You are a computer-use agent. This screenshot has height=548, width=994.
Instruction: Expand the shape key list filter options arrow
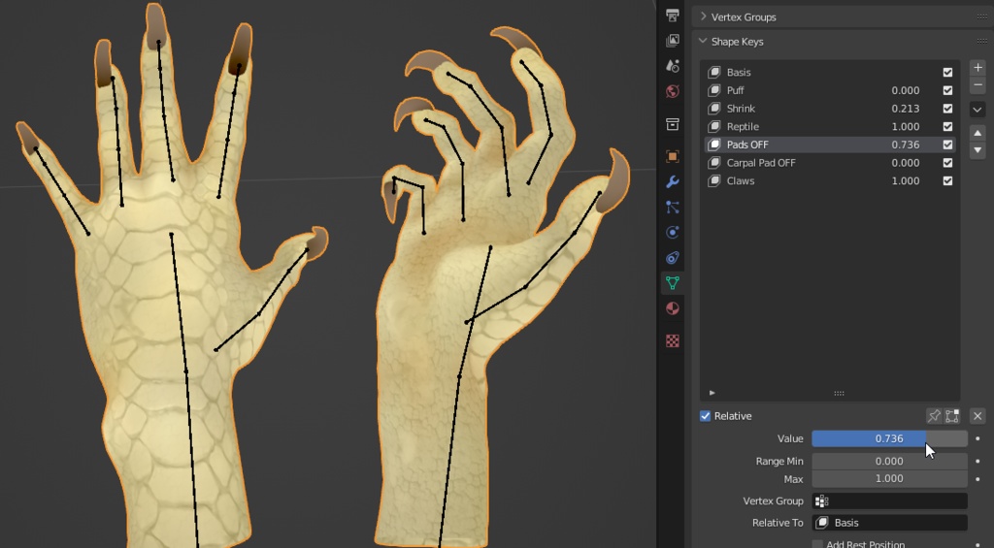click(712, 393)
